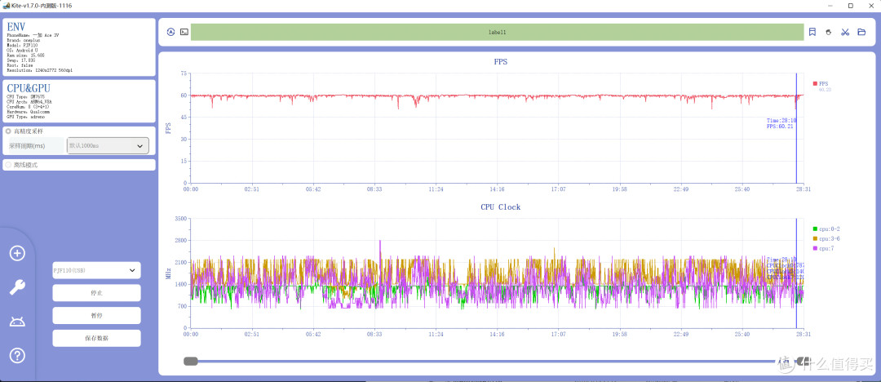Select the Android robot icon
The width and height of the screenshot is (881, 382).
17,322
